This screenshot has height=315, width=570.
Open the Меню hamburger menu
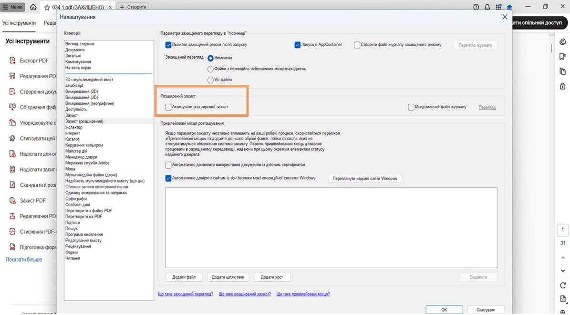13,7
